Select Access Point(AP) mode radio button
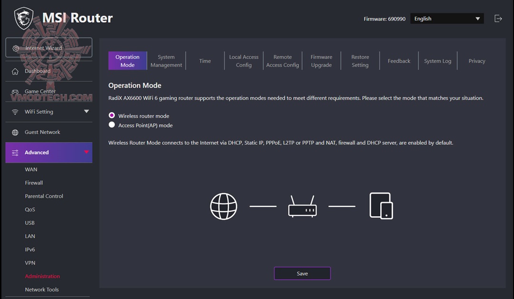Viewport: 514px width, 299px height. coord(112,125)
